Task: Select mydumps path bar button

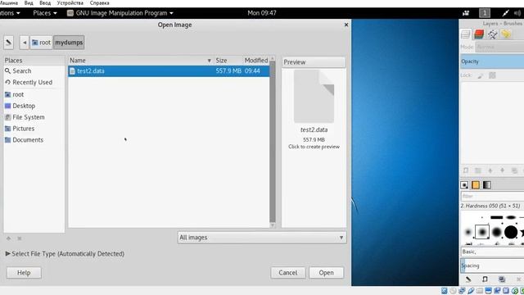Action: pos(69,43)
